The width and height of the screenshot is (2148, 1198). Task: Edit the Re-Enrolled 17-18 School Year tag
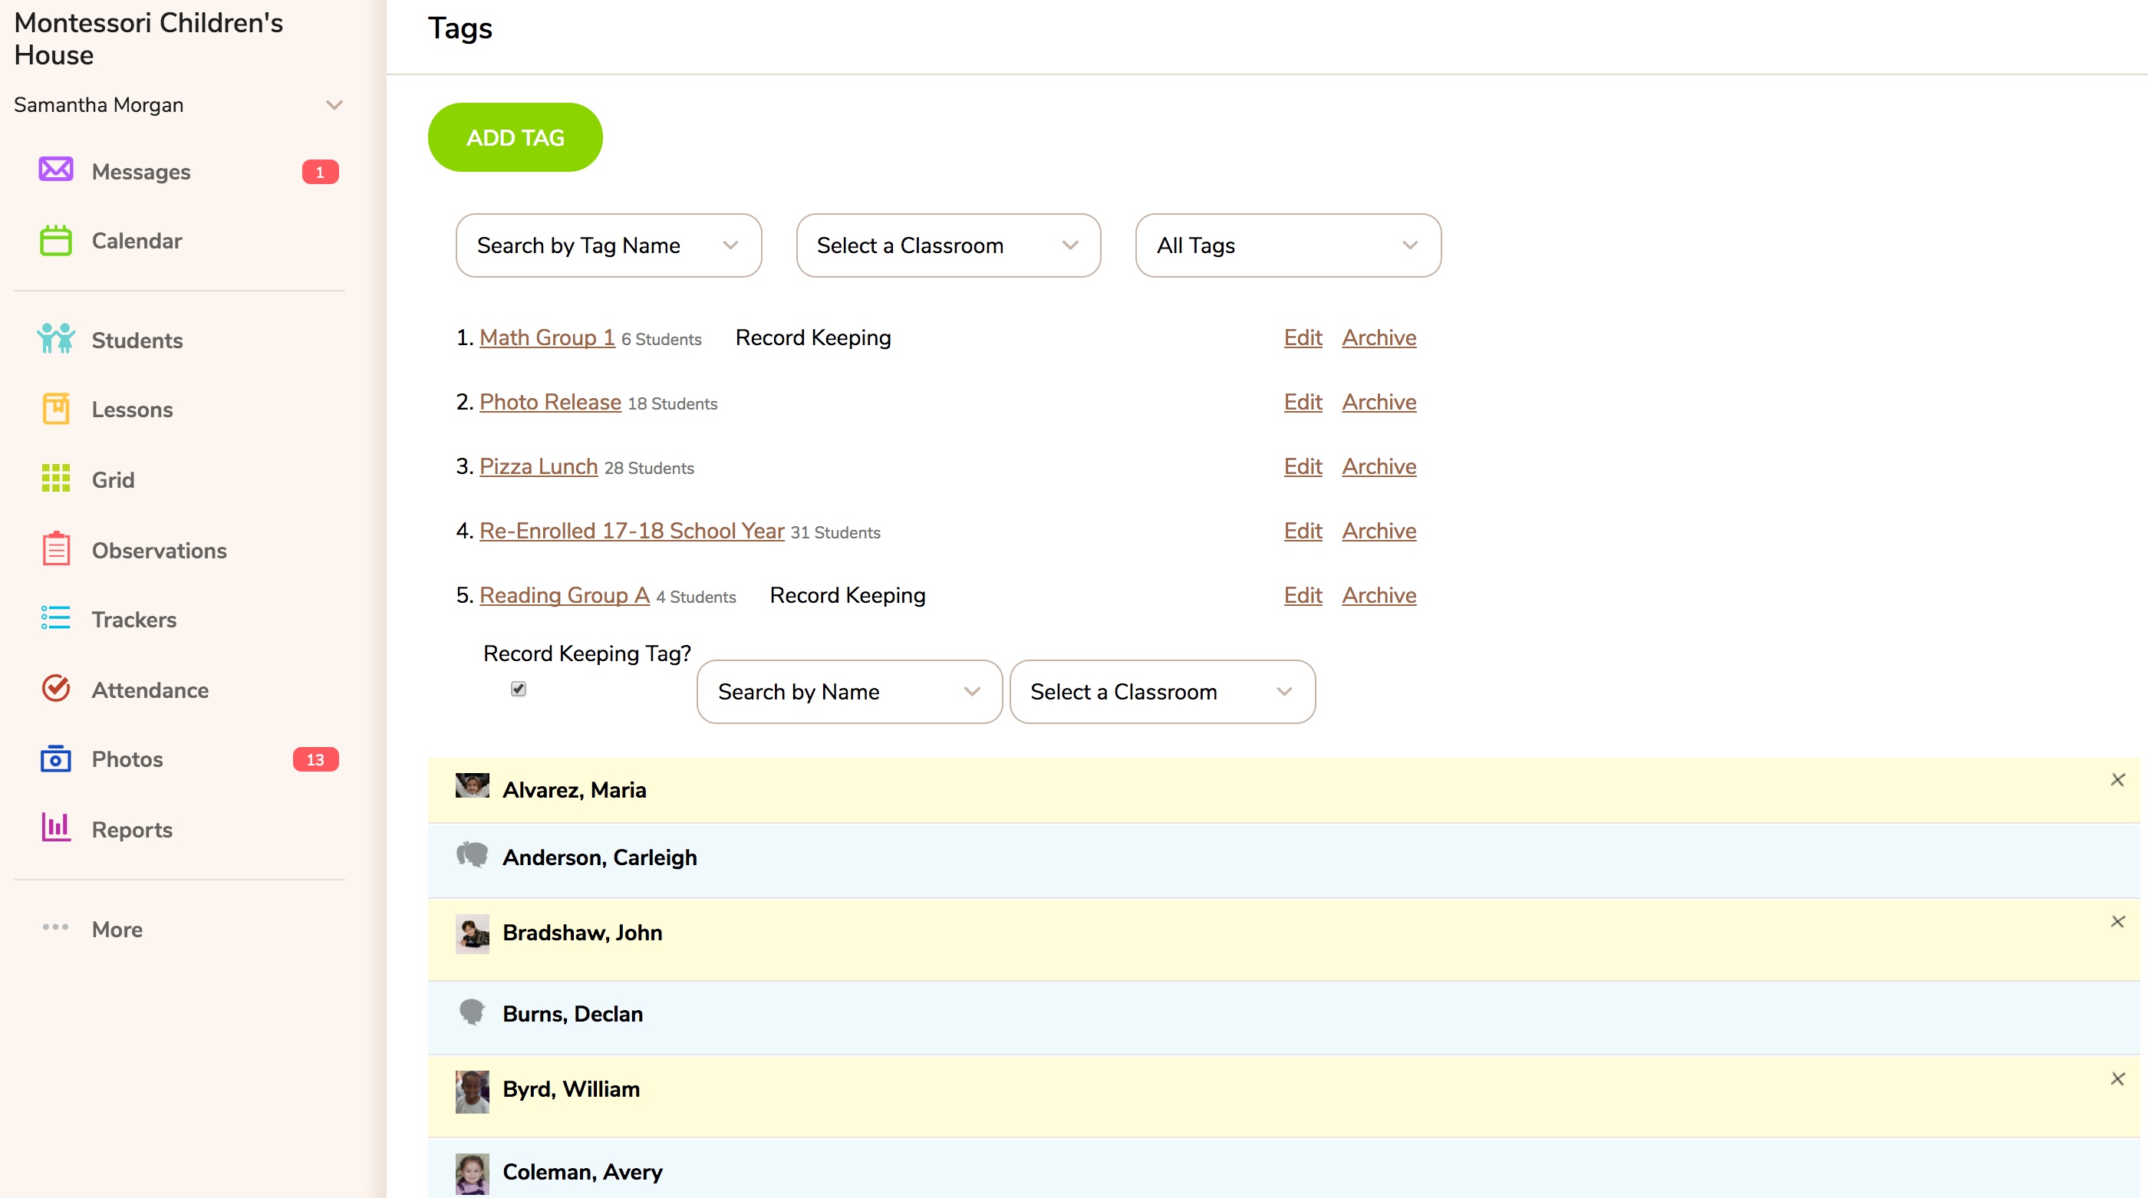(x=1303, y=530)
